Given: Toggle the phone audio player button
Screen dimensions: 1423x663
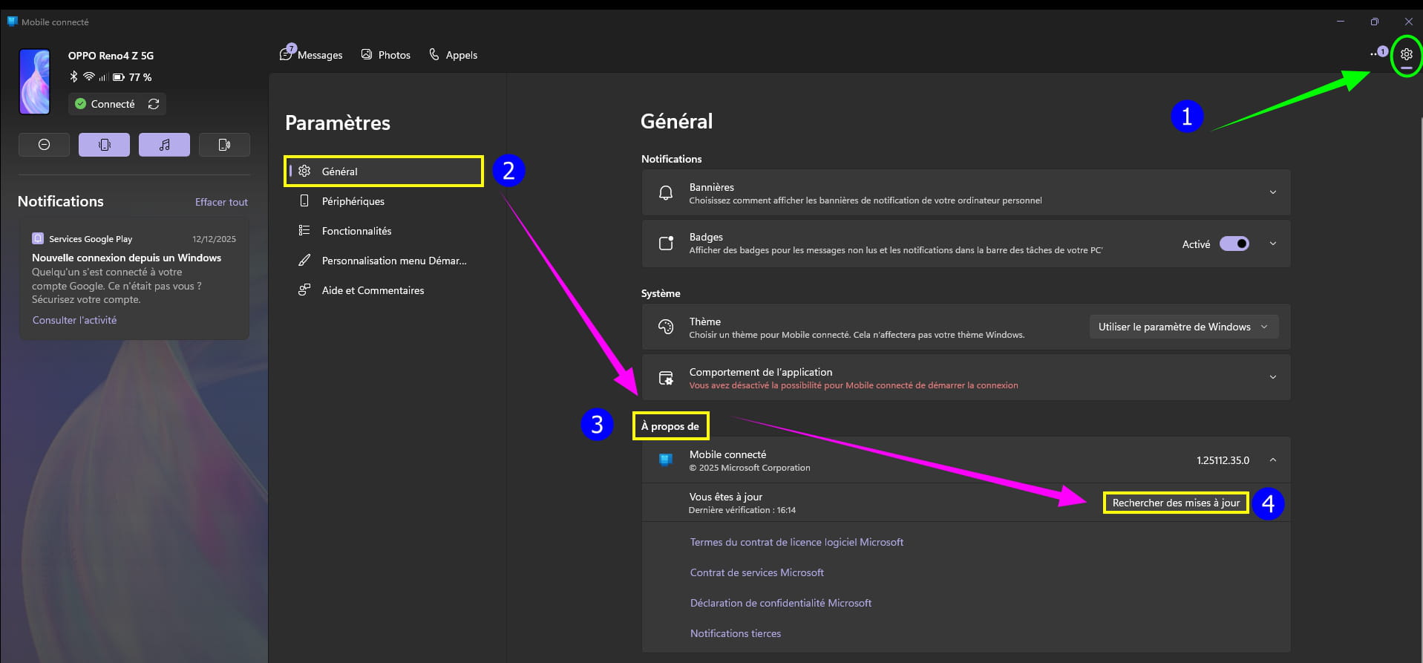Looking at the screenshot, I should click(164, 145).
